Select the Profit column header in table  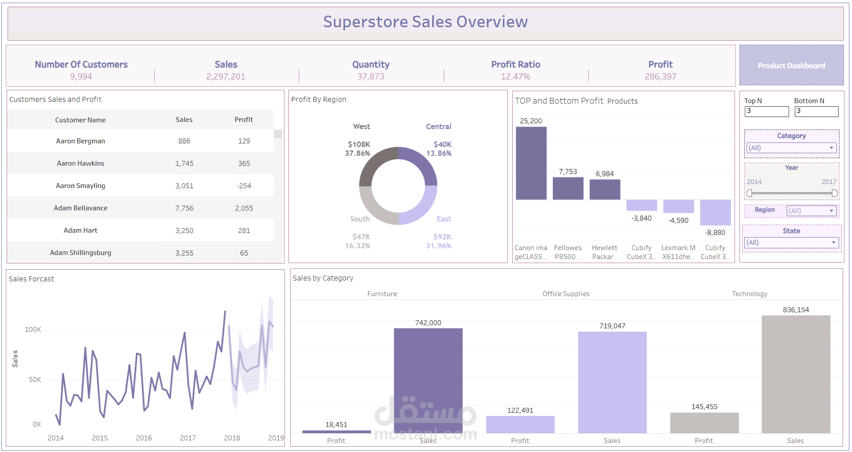tap(244, 119)
